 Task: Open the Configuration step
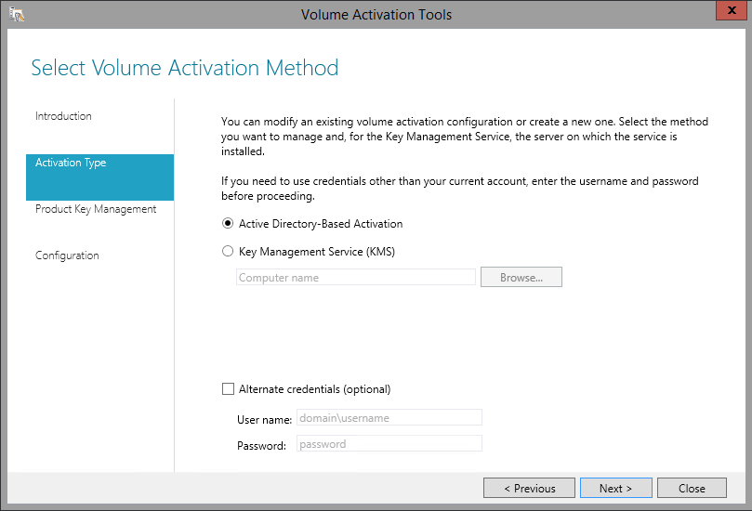(67, 255)
